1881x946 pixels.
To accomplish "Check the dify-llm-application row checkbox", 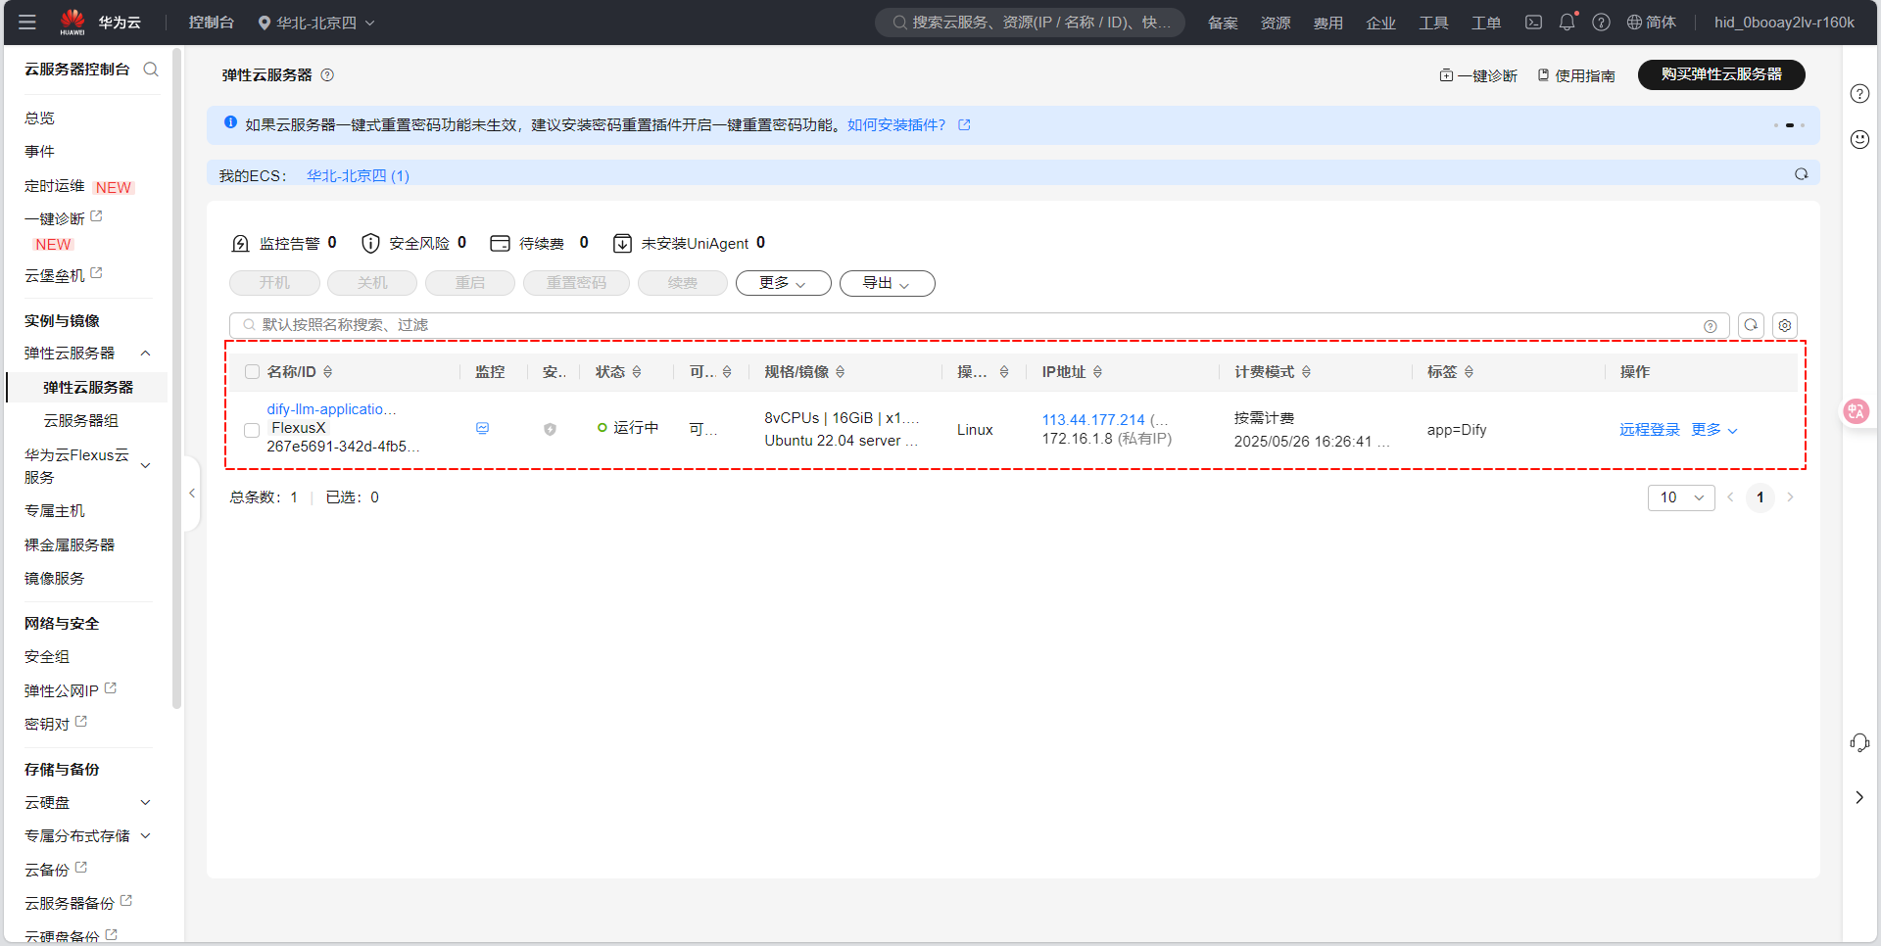I will tap(252, 430).
